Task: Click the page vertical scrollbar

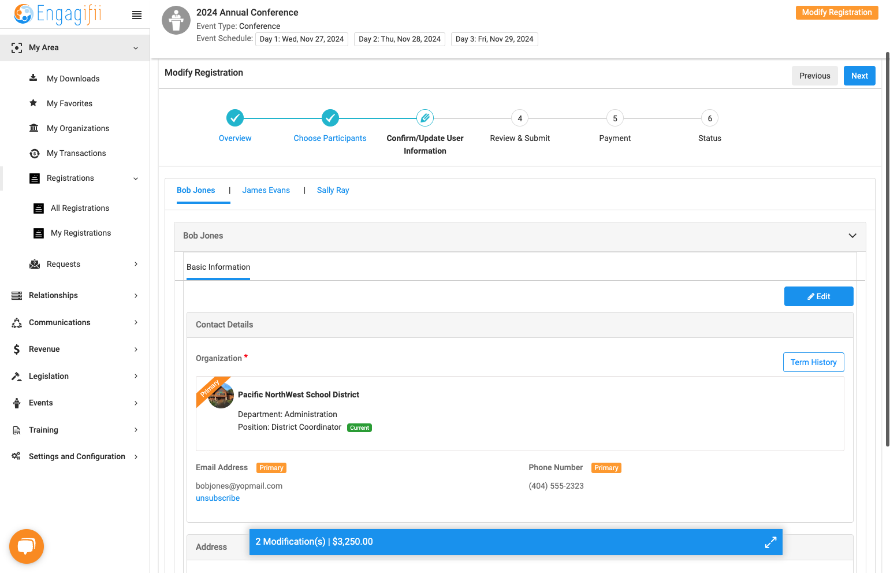Action: pyautogui.click(x=888, y=248)
